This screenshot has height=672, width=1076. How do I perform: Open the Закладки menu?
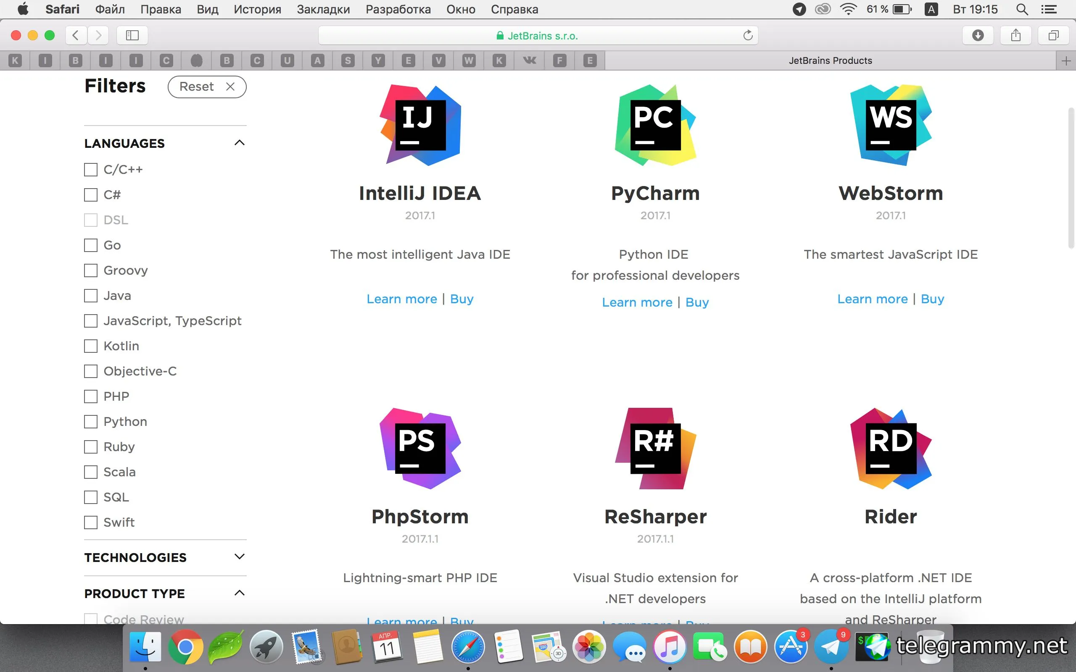(x=323, y=9)
